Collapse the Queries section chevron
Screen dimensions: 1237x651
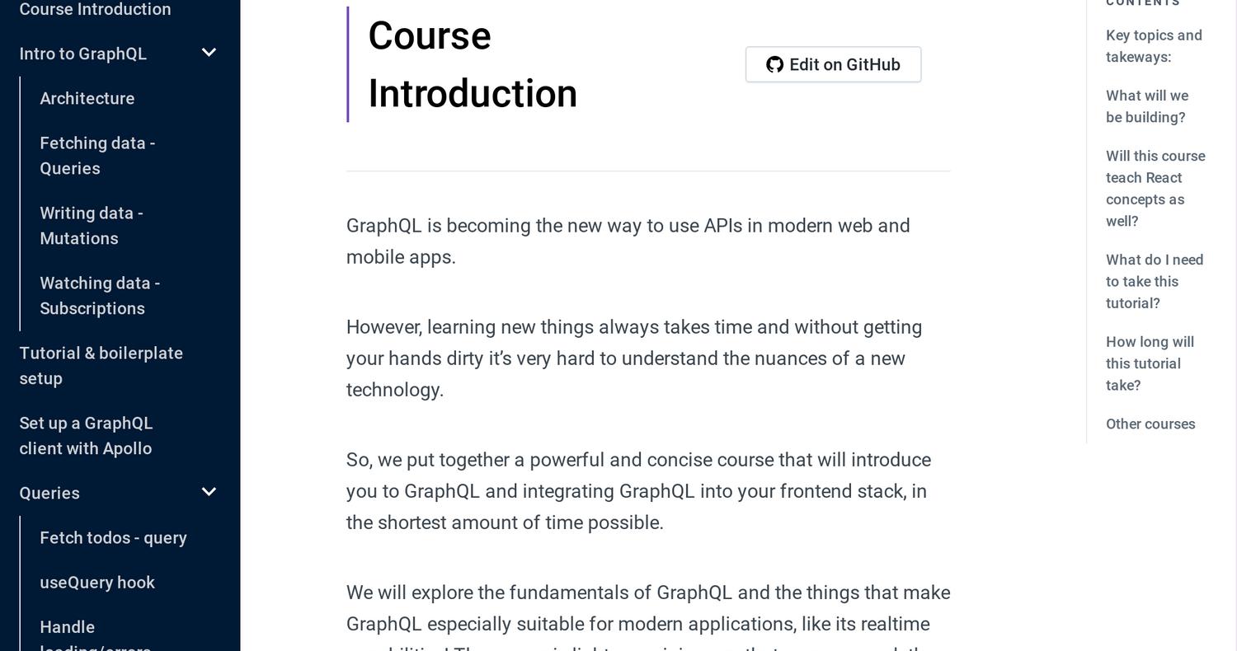pyautogui.click(x=209, y=492)
